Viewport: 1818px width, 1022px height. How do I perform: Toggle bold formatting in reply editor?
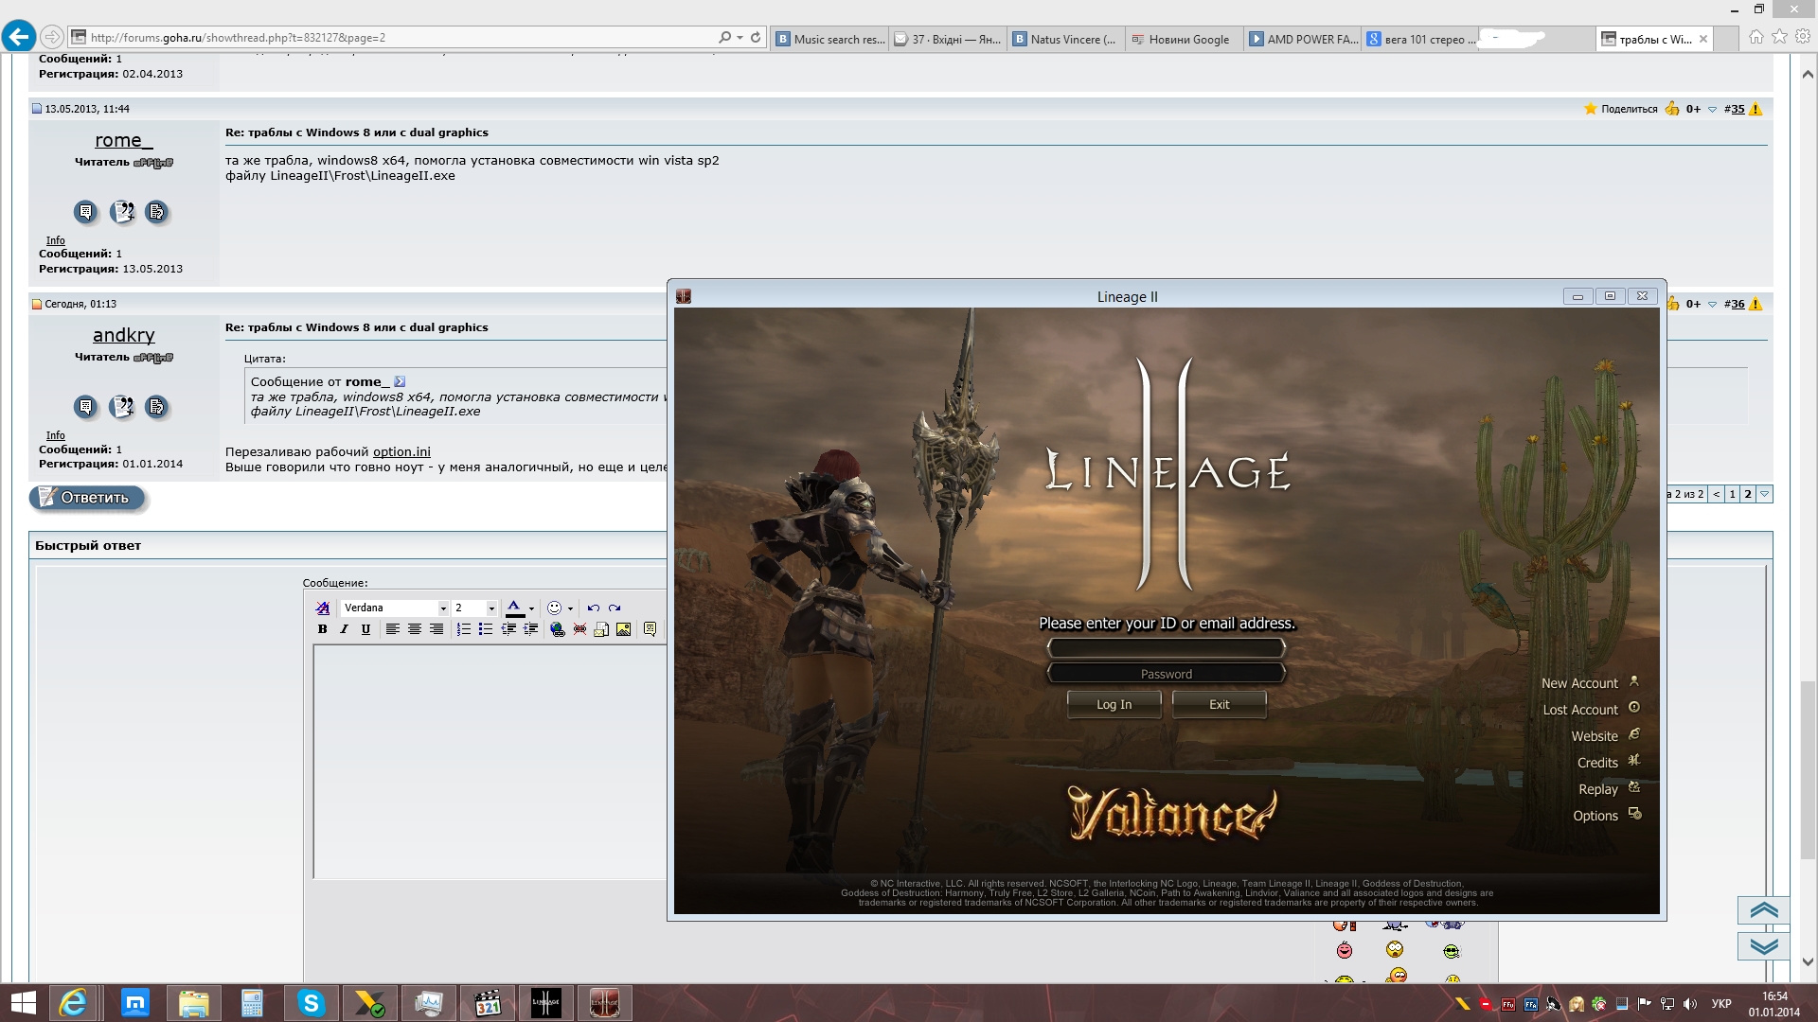323,629
